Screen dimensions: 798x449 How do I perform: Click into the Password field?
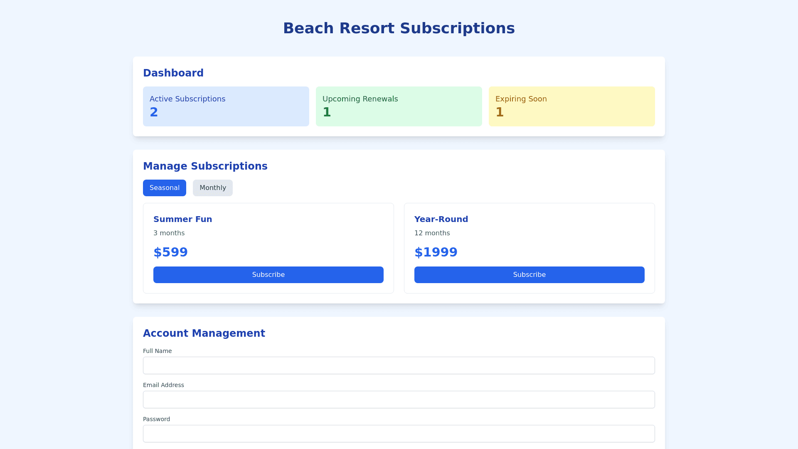point(399,434)
